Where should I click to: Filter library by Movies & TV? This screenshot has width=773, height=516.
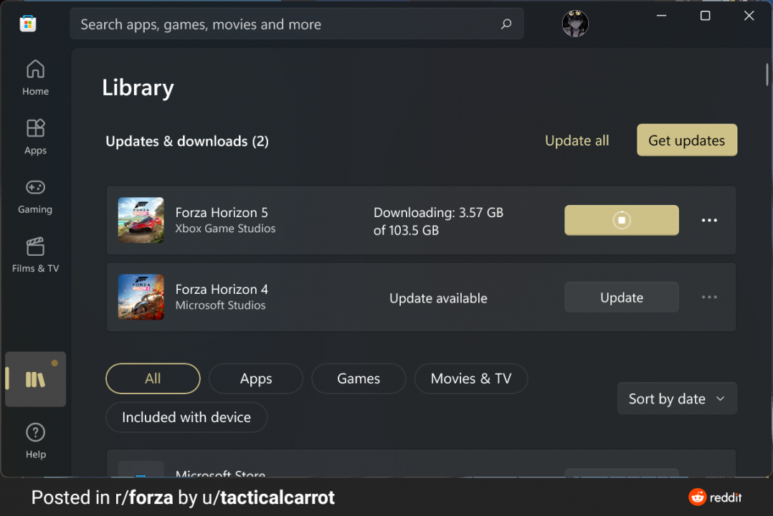pyautogui.click(x=470, y=378)
